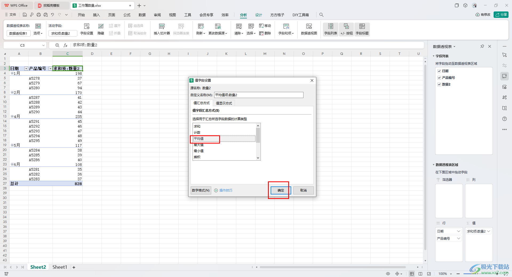
Task: Open the 分析 ribbon tab
Action: (x=243, y=15)
